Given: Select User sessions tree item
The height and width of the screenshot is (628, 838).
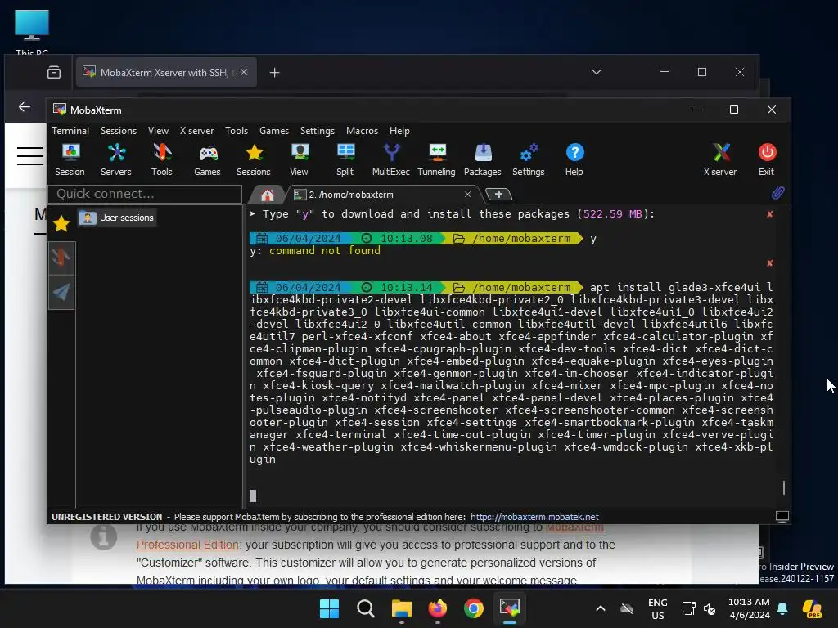Looking at the screenshot, I should point(117,218).
